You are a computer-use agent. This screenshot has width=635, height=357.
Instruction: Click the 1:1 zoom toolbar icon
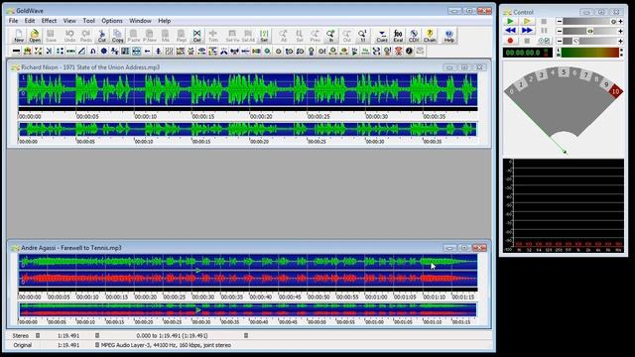[363, 36]
